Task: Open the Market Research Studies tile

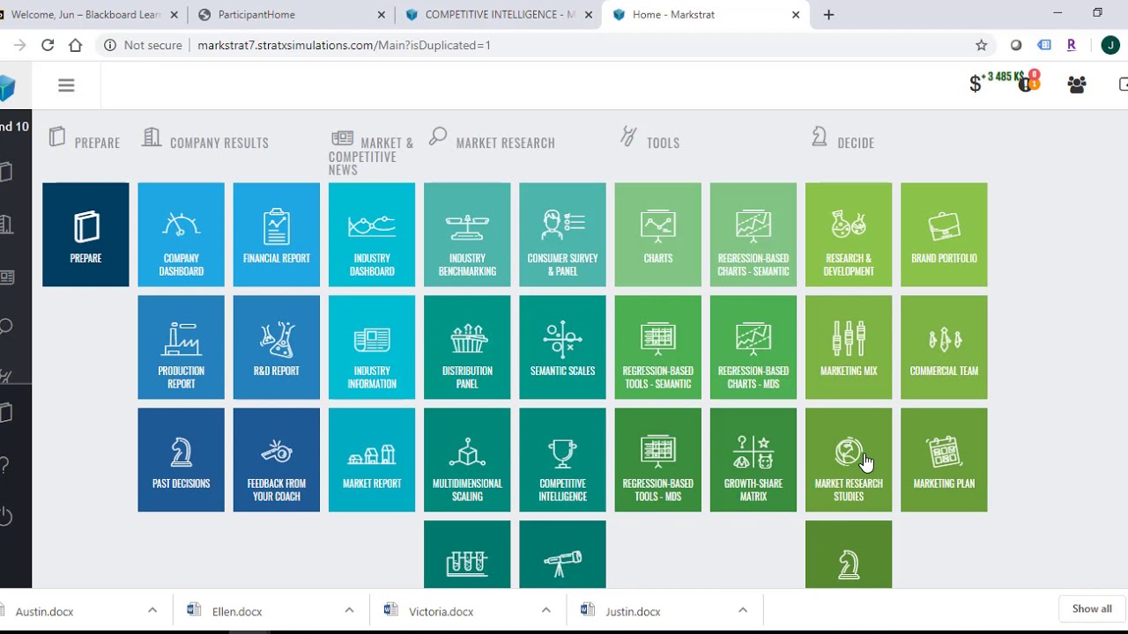Action: 849,460
